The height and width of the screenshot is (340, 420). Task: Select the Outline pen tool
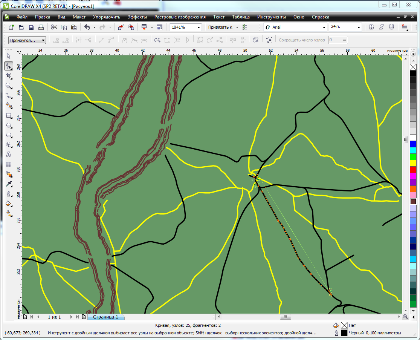[9, 194]
